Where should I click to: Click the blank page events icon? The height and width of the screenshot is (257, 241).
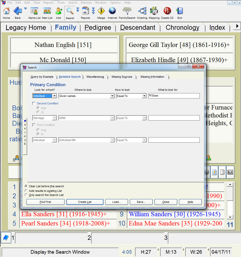coord(222,172)
